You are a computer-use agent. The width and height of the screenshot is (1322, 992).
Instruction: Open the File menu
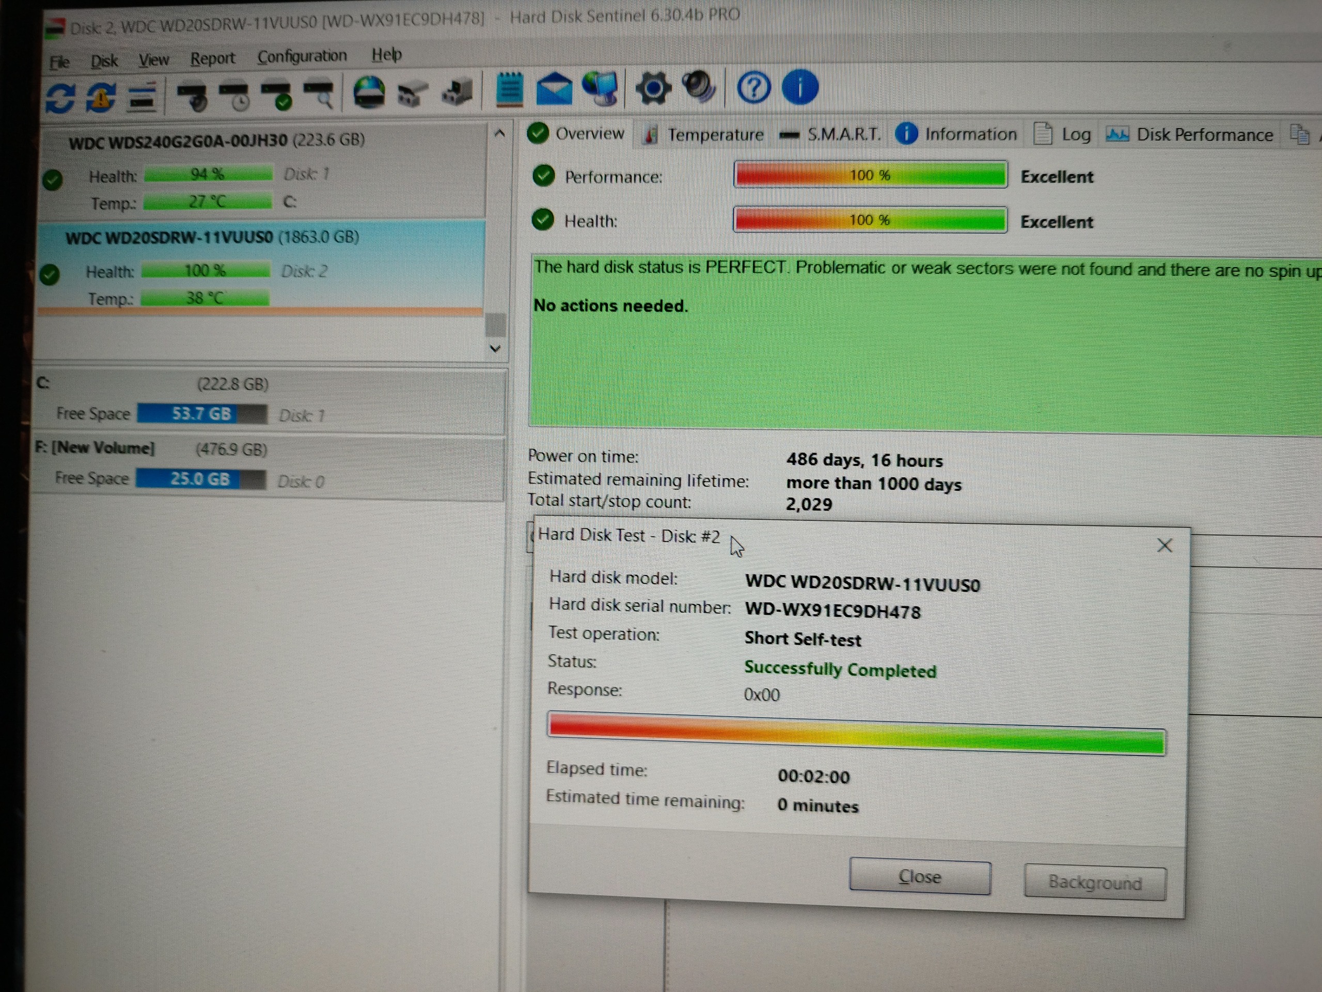click(60, 62)
